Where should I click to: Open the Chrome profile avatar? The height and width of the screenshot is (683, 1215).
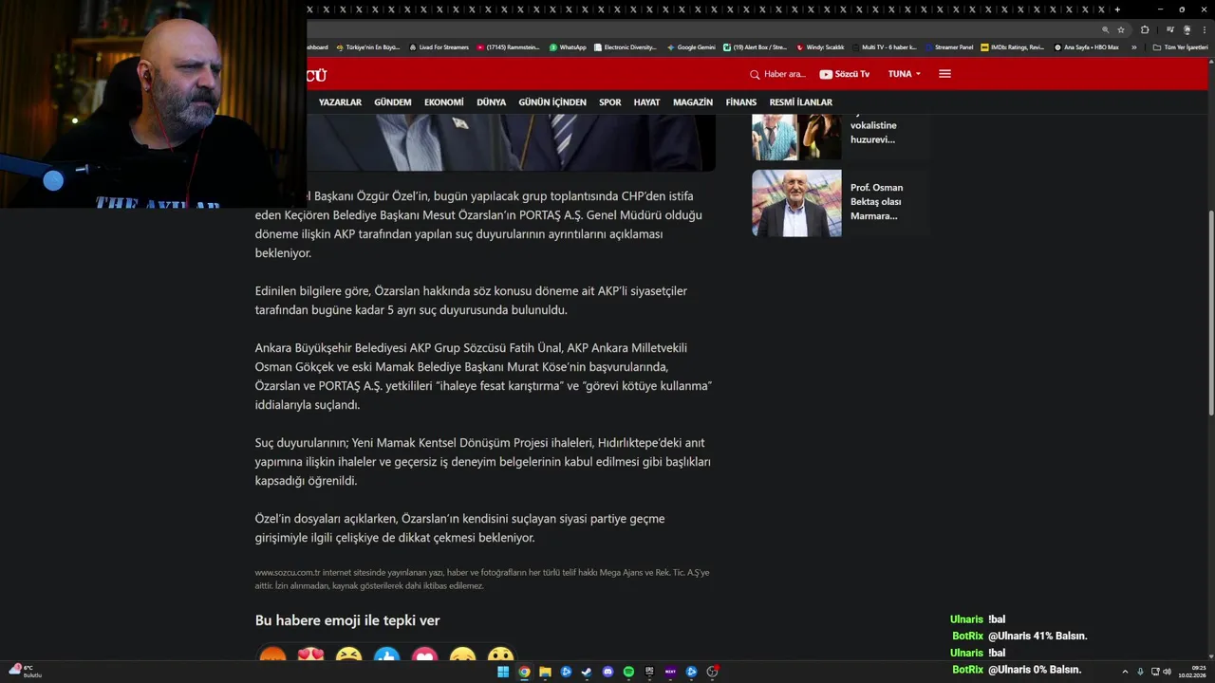tap(1187, 29)
